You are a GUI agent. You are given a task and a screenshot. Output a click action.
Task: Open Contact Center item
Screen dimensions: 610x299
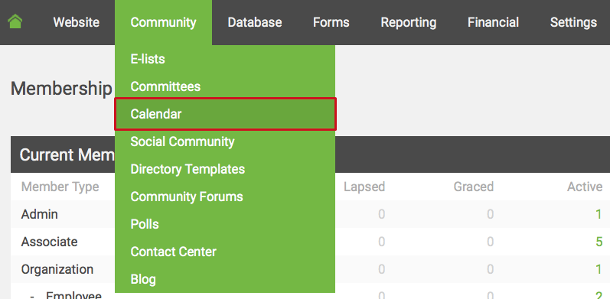pyautogui.click(x=225, y=252)
